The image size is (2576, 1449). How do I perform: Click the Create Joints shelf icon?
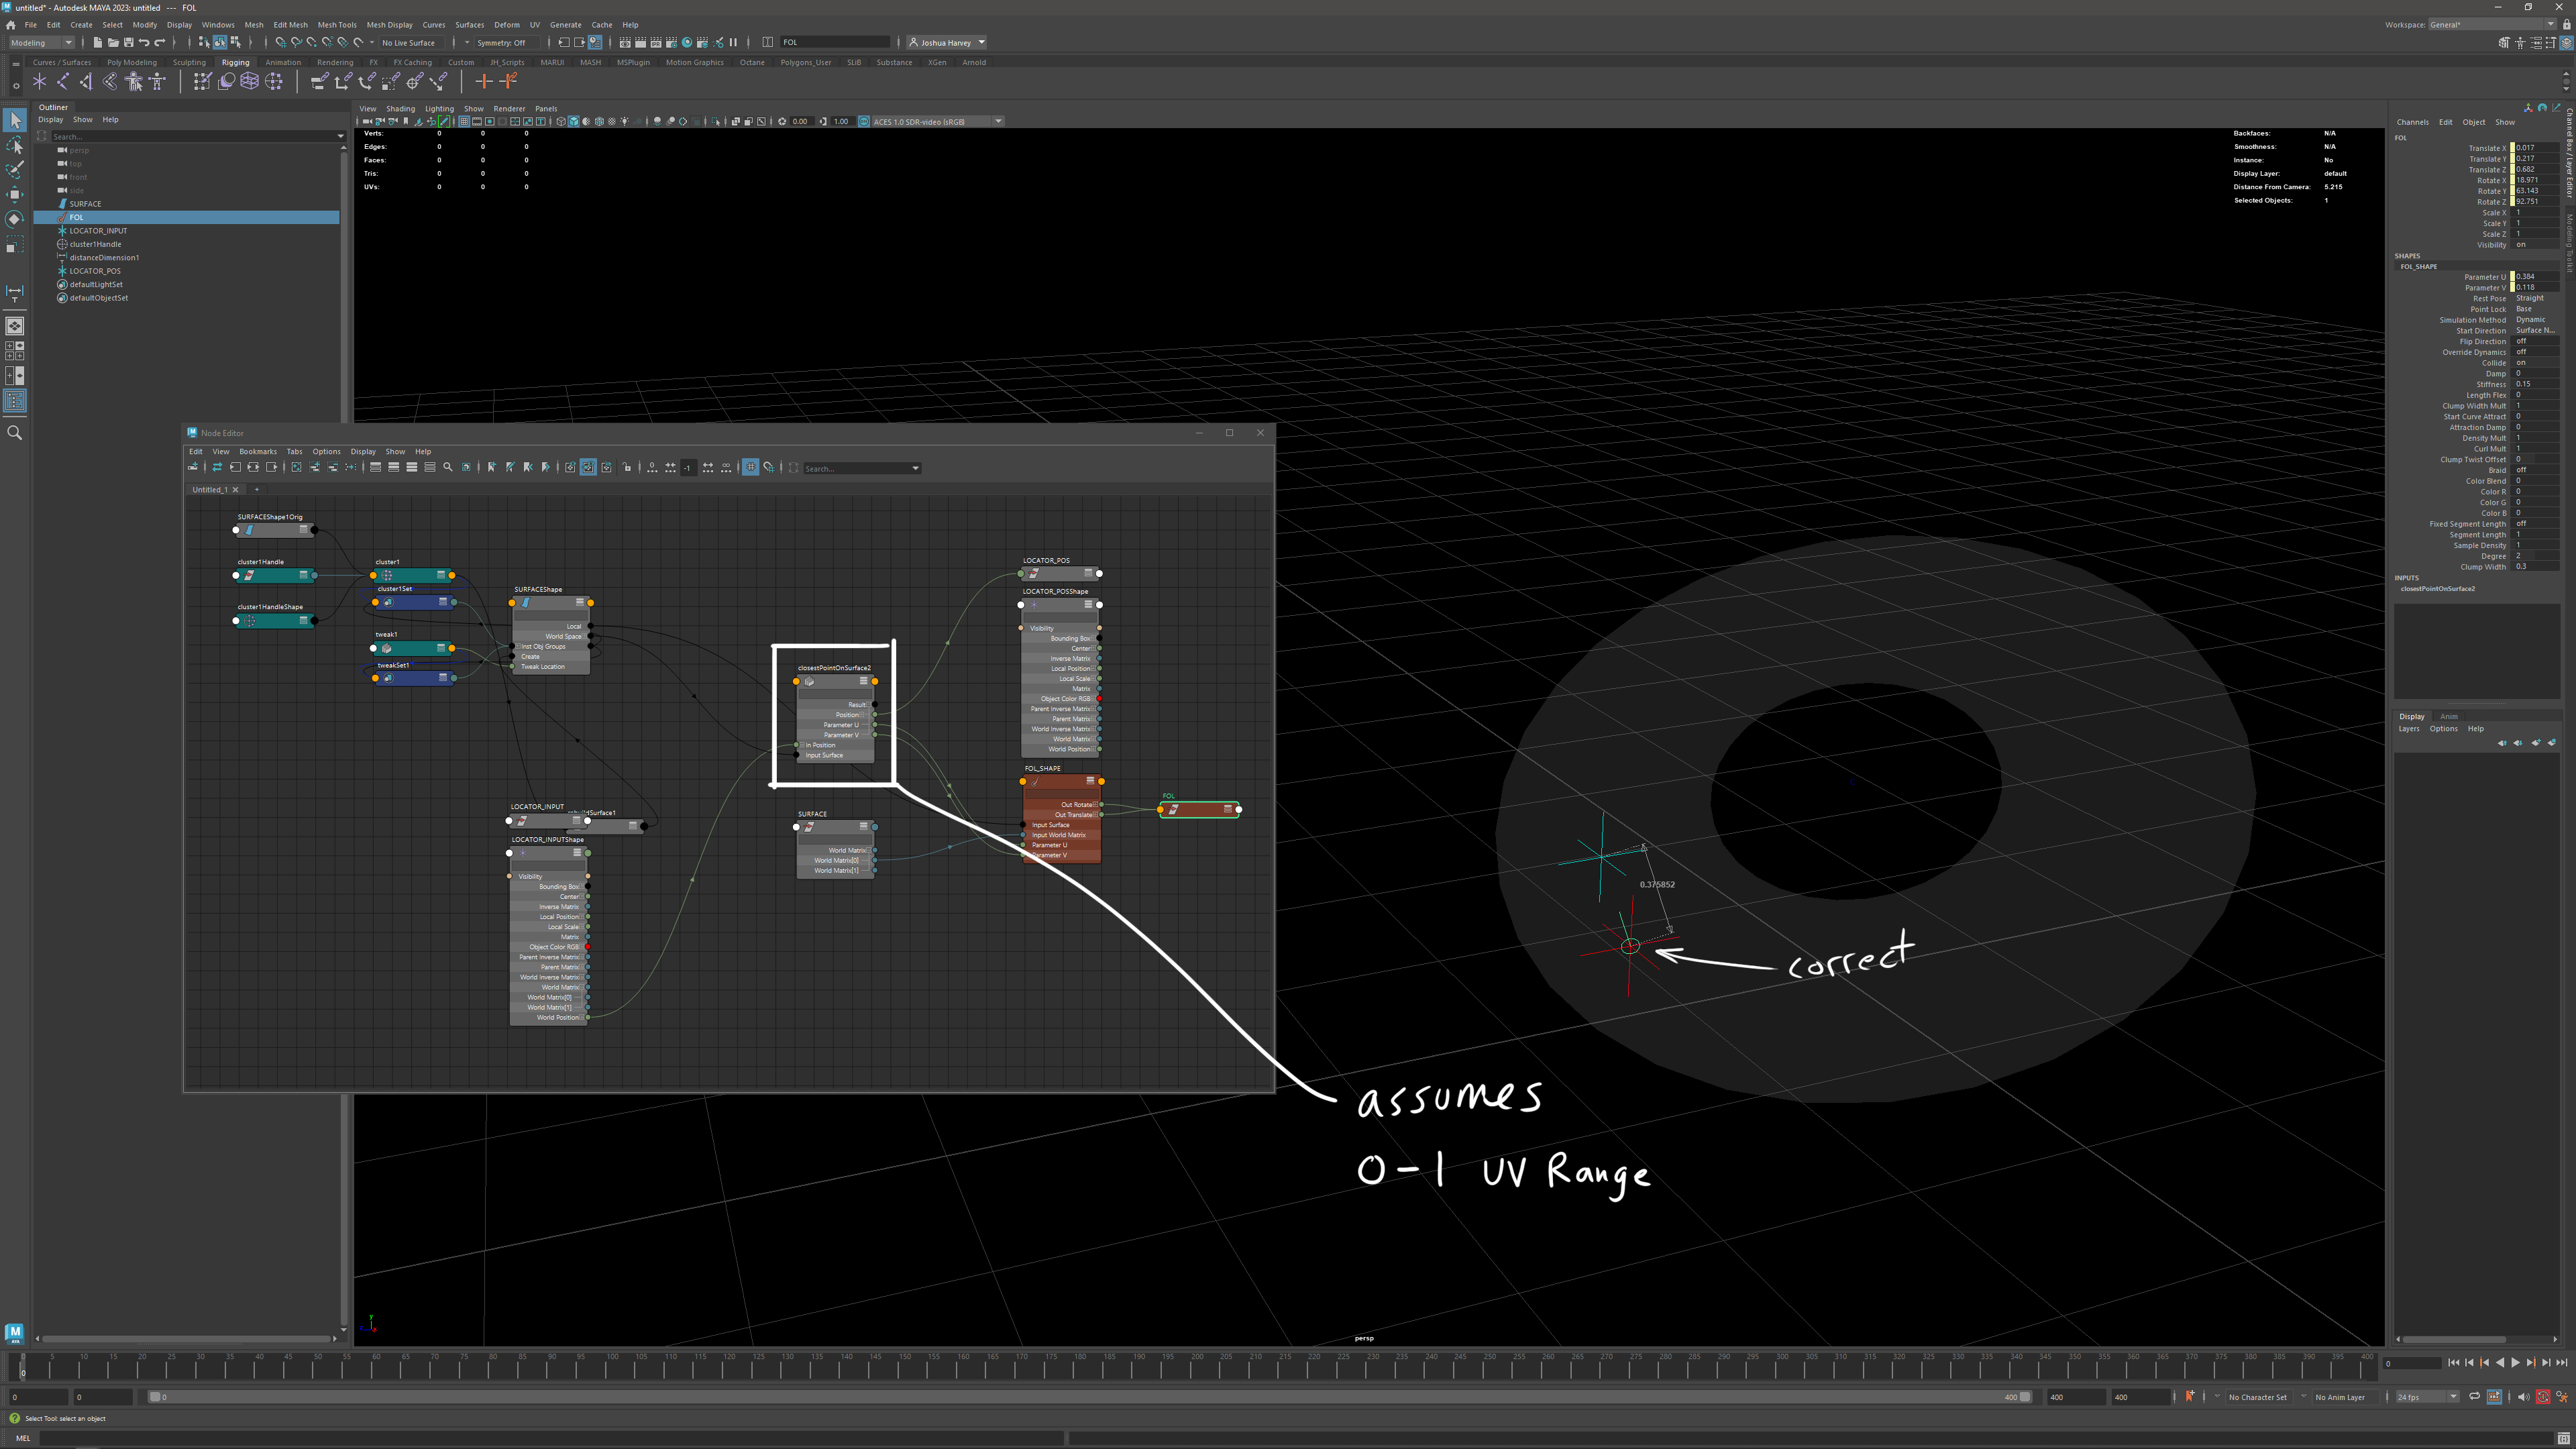tap(62, 82)
